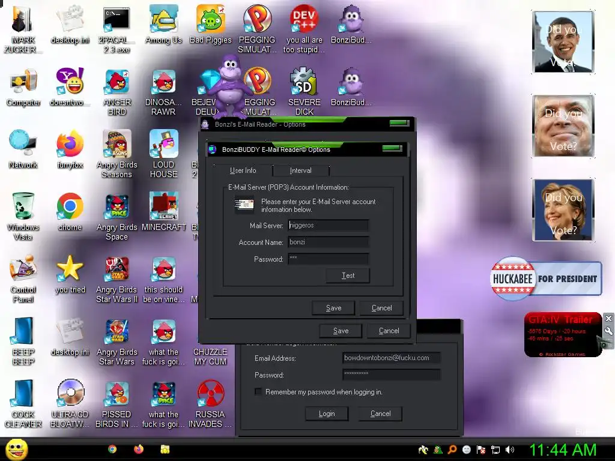Cancel the BonziBUDDY E-Mail Reader Options dialog
Viewport: 615px width, 461px height.
click(x=381, y=308)
